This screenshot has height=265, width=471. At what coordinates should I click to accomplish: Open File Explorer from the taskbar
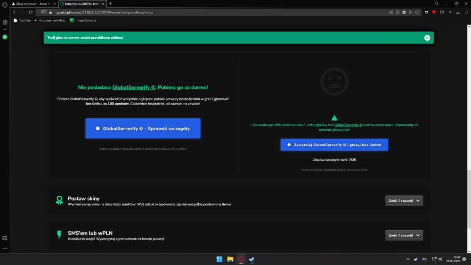[x=230, y=259]
